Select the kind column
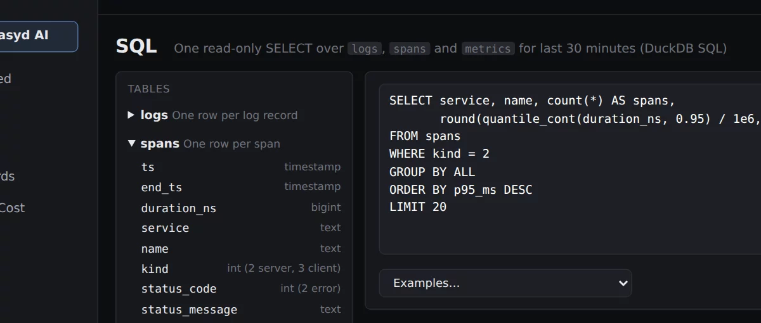 241,269
